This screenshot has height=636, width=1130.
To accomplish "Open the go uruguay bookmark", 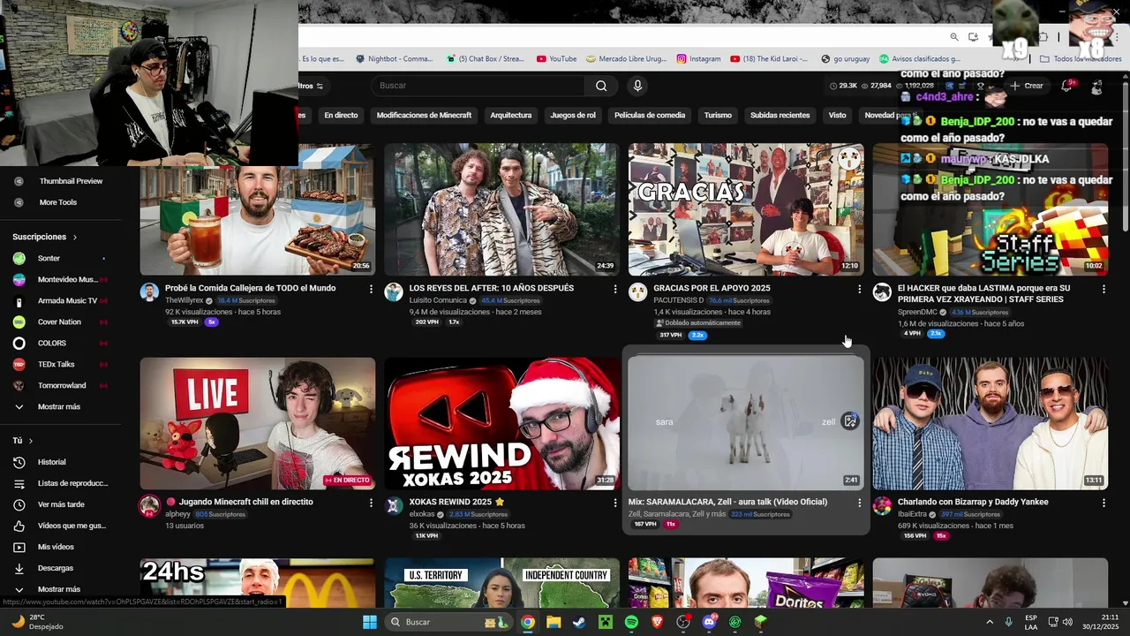I will point(845,59).
